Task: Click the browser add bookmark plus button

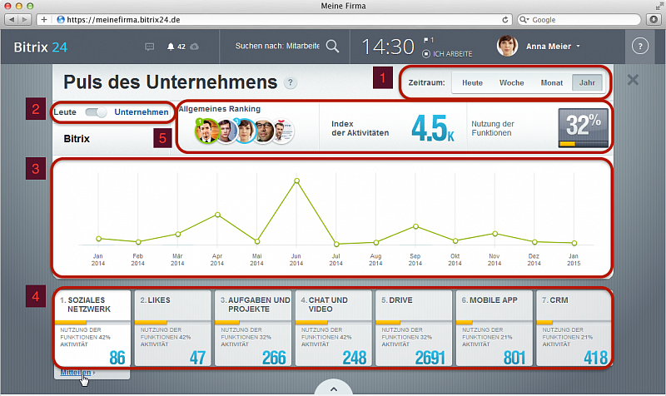Action: 44,19
